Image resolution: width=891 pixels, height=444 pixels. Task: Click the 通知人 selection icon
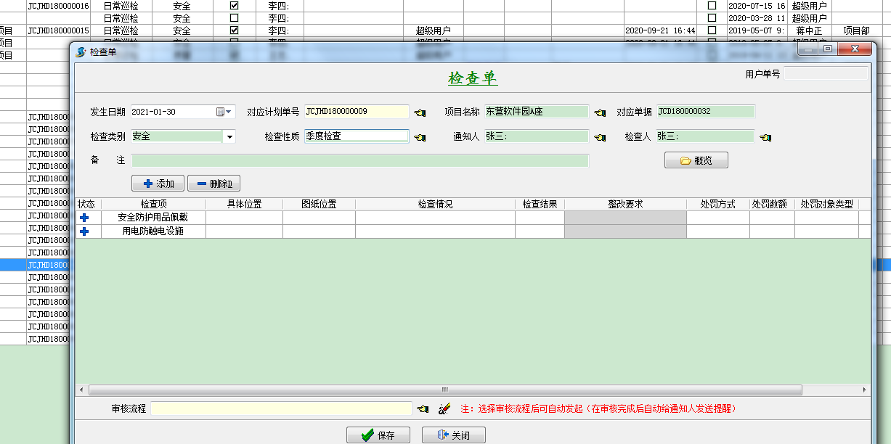(x=599, y=136)
